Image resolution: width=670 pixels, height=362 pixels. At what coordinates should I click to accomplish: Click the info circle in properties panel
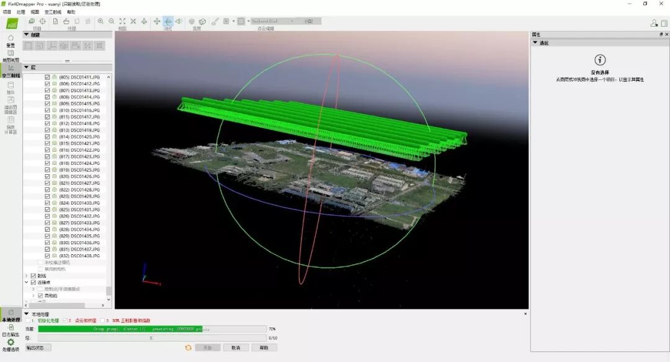click(600, 60)
